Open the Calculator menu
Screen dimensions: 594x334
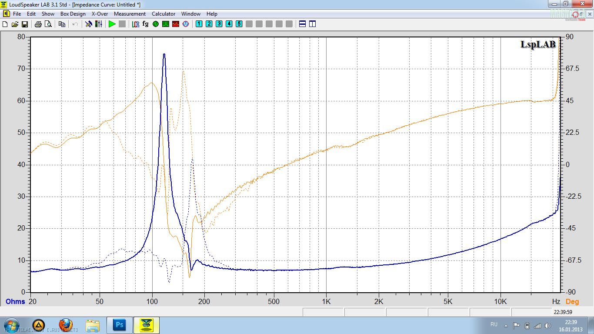(x=164, y=14)
